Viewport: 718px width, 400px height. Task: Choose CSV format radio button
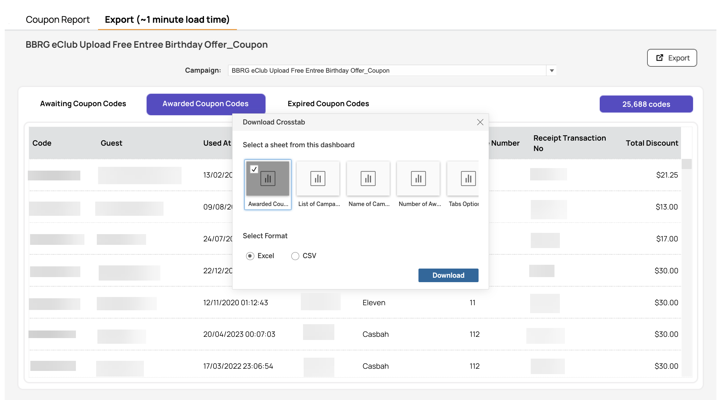(295, 256)
